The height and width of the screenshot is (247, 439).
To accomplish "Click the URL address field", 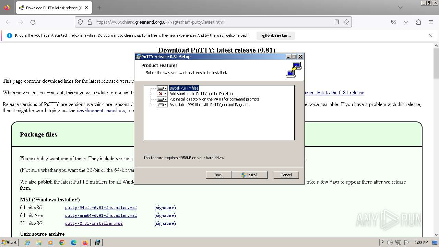I will 213,22.
